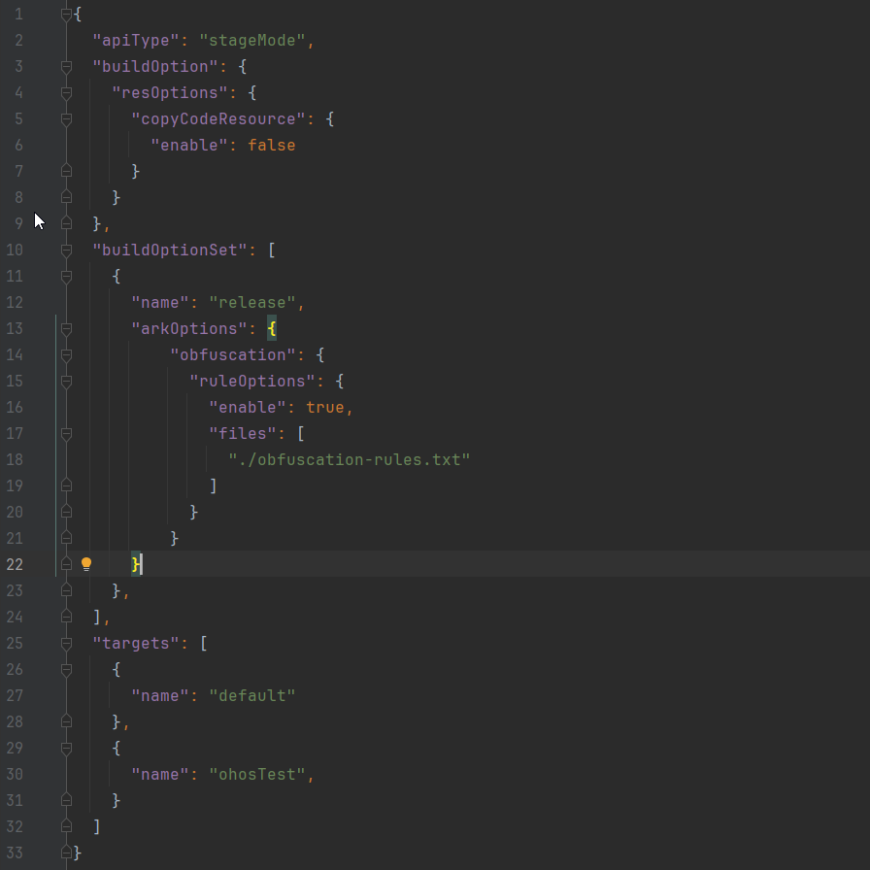The width and height of the screenshot is (870, 870).
Task: Click the "./obfuscation-rules.txt" string
Action: [350, 460]
